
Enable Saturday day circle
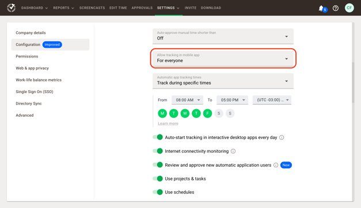coord(219,113)
